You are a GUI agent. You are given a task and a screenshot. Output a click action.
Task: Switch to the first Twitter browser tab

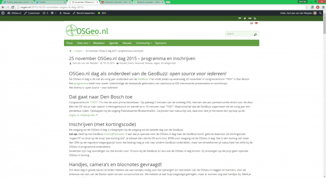[x=15, y=2]
